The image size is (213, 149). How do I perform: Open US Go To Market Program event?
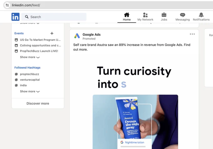[40, 40]
